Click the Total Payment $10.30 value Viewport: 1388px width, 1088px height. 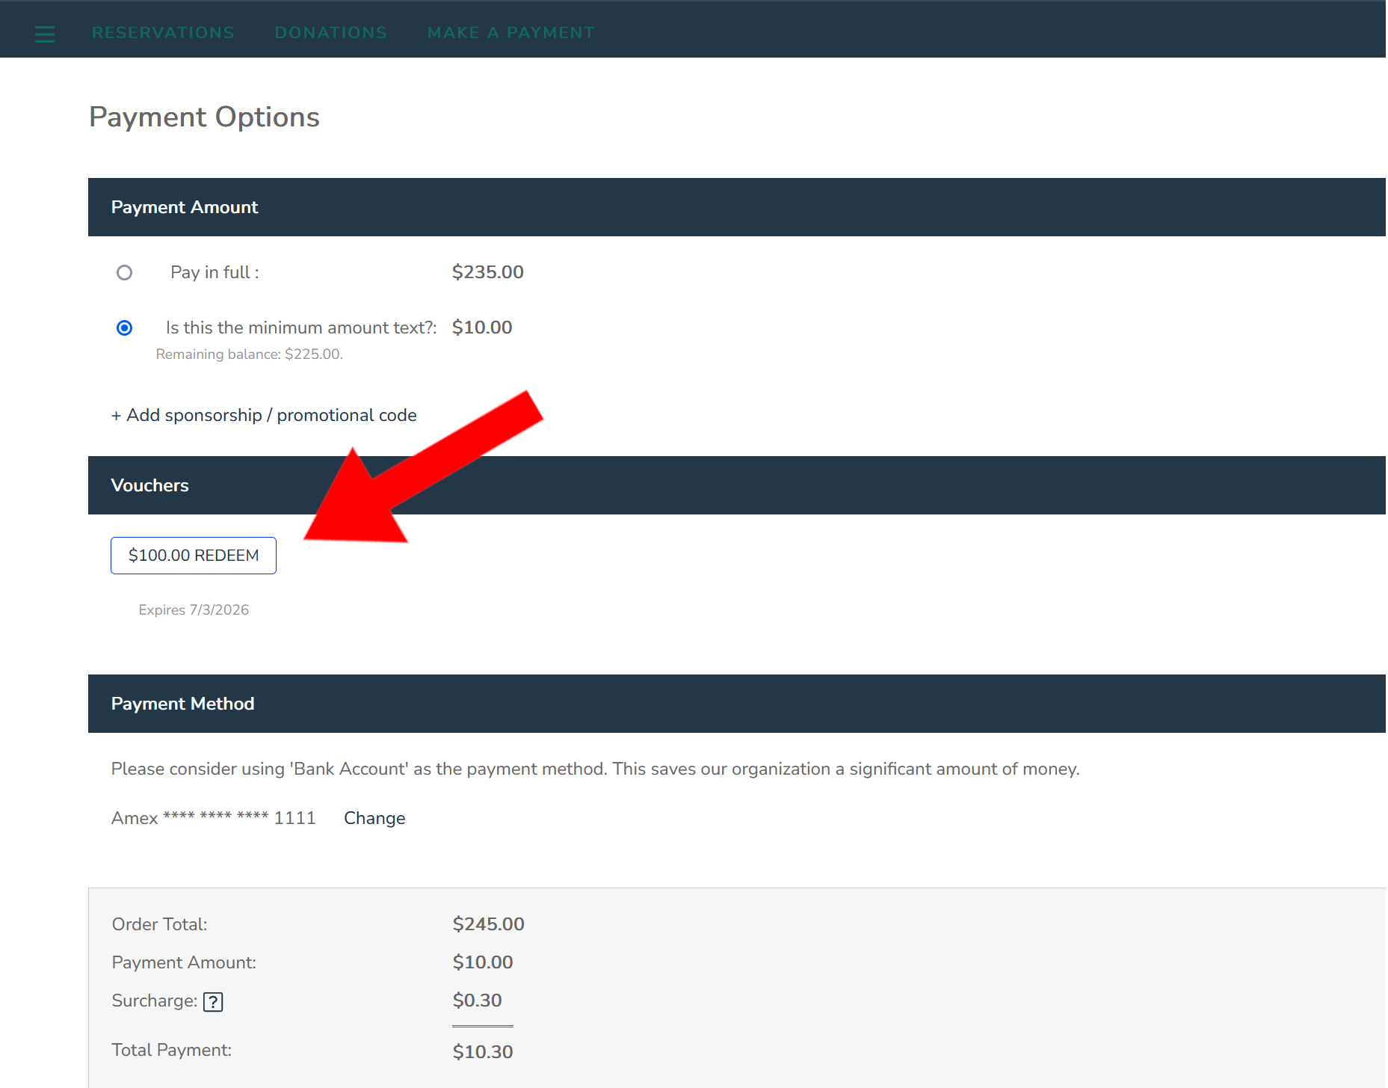[483, 1052]
